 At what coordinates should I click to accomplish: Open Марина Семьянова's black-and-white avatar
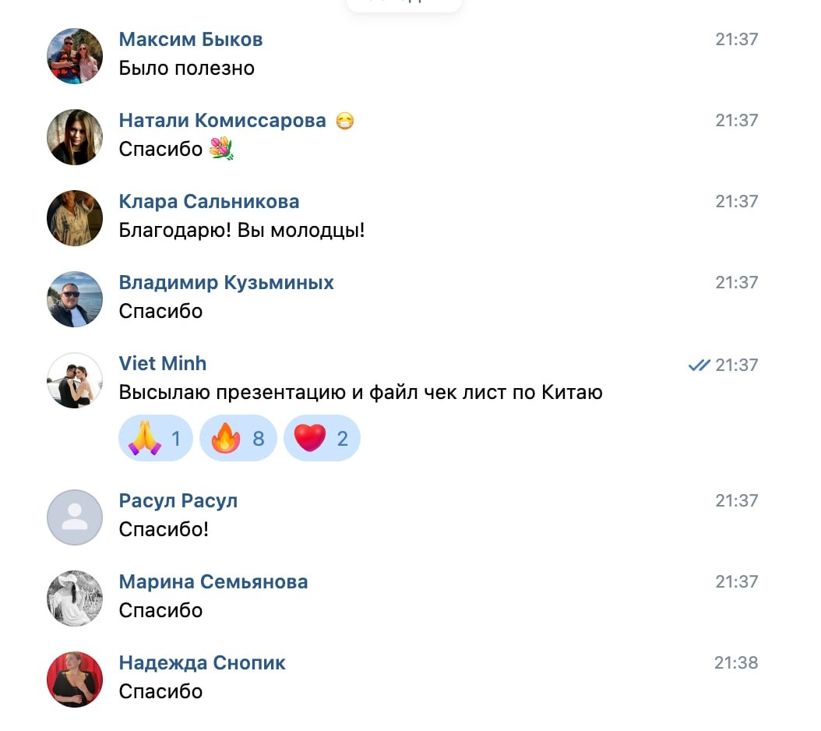pos(75,599)
